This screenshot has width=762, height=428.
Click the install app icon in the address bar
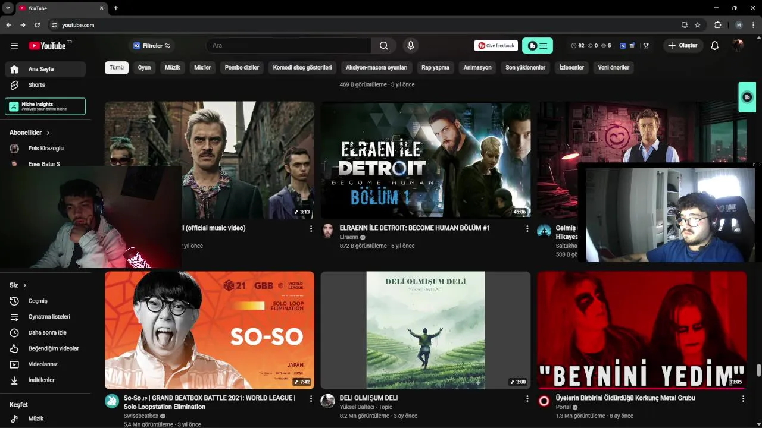[x=685, y=25]
